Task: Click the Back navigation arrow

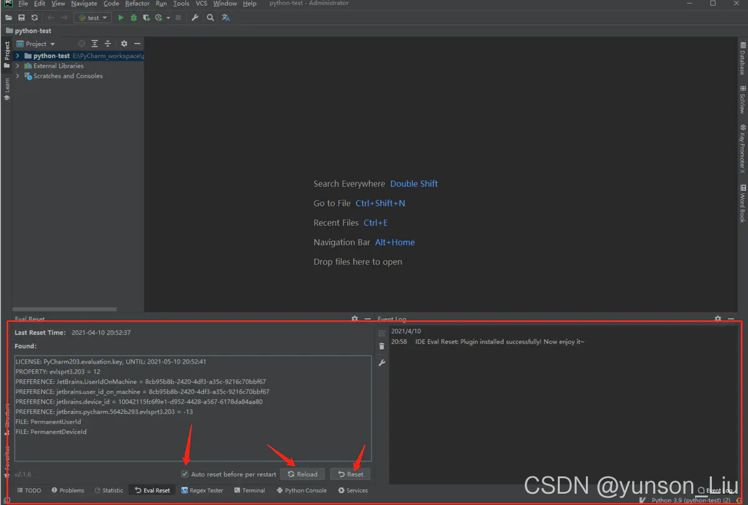Action: [x=50, y=18]
